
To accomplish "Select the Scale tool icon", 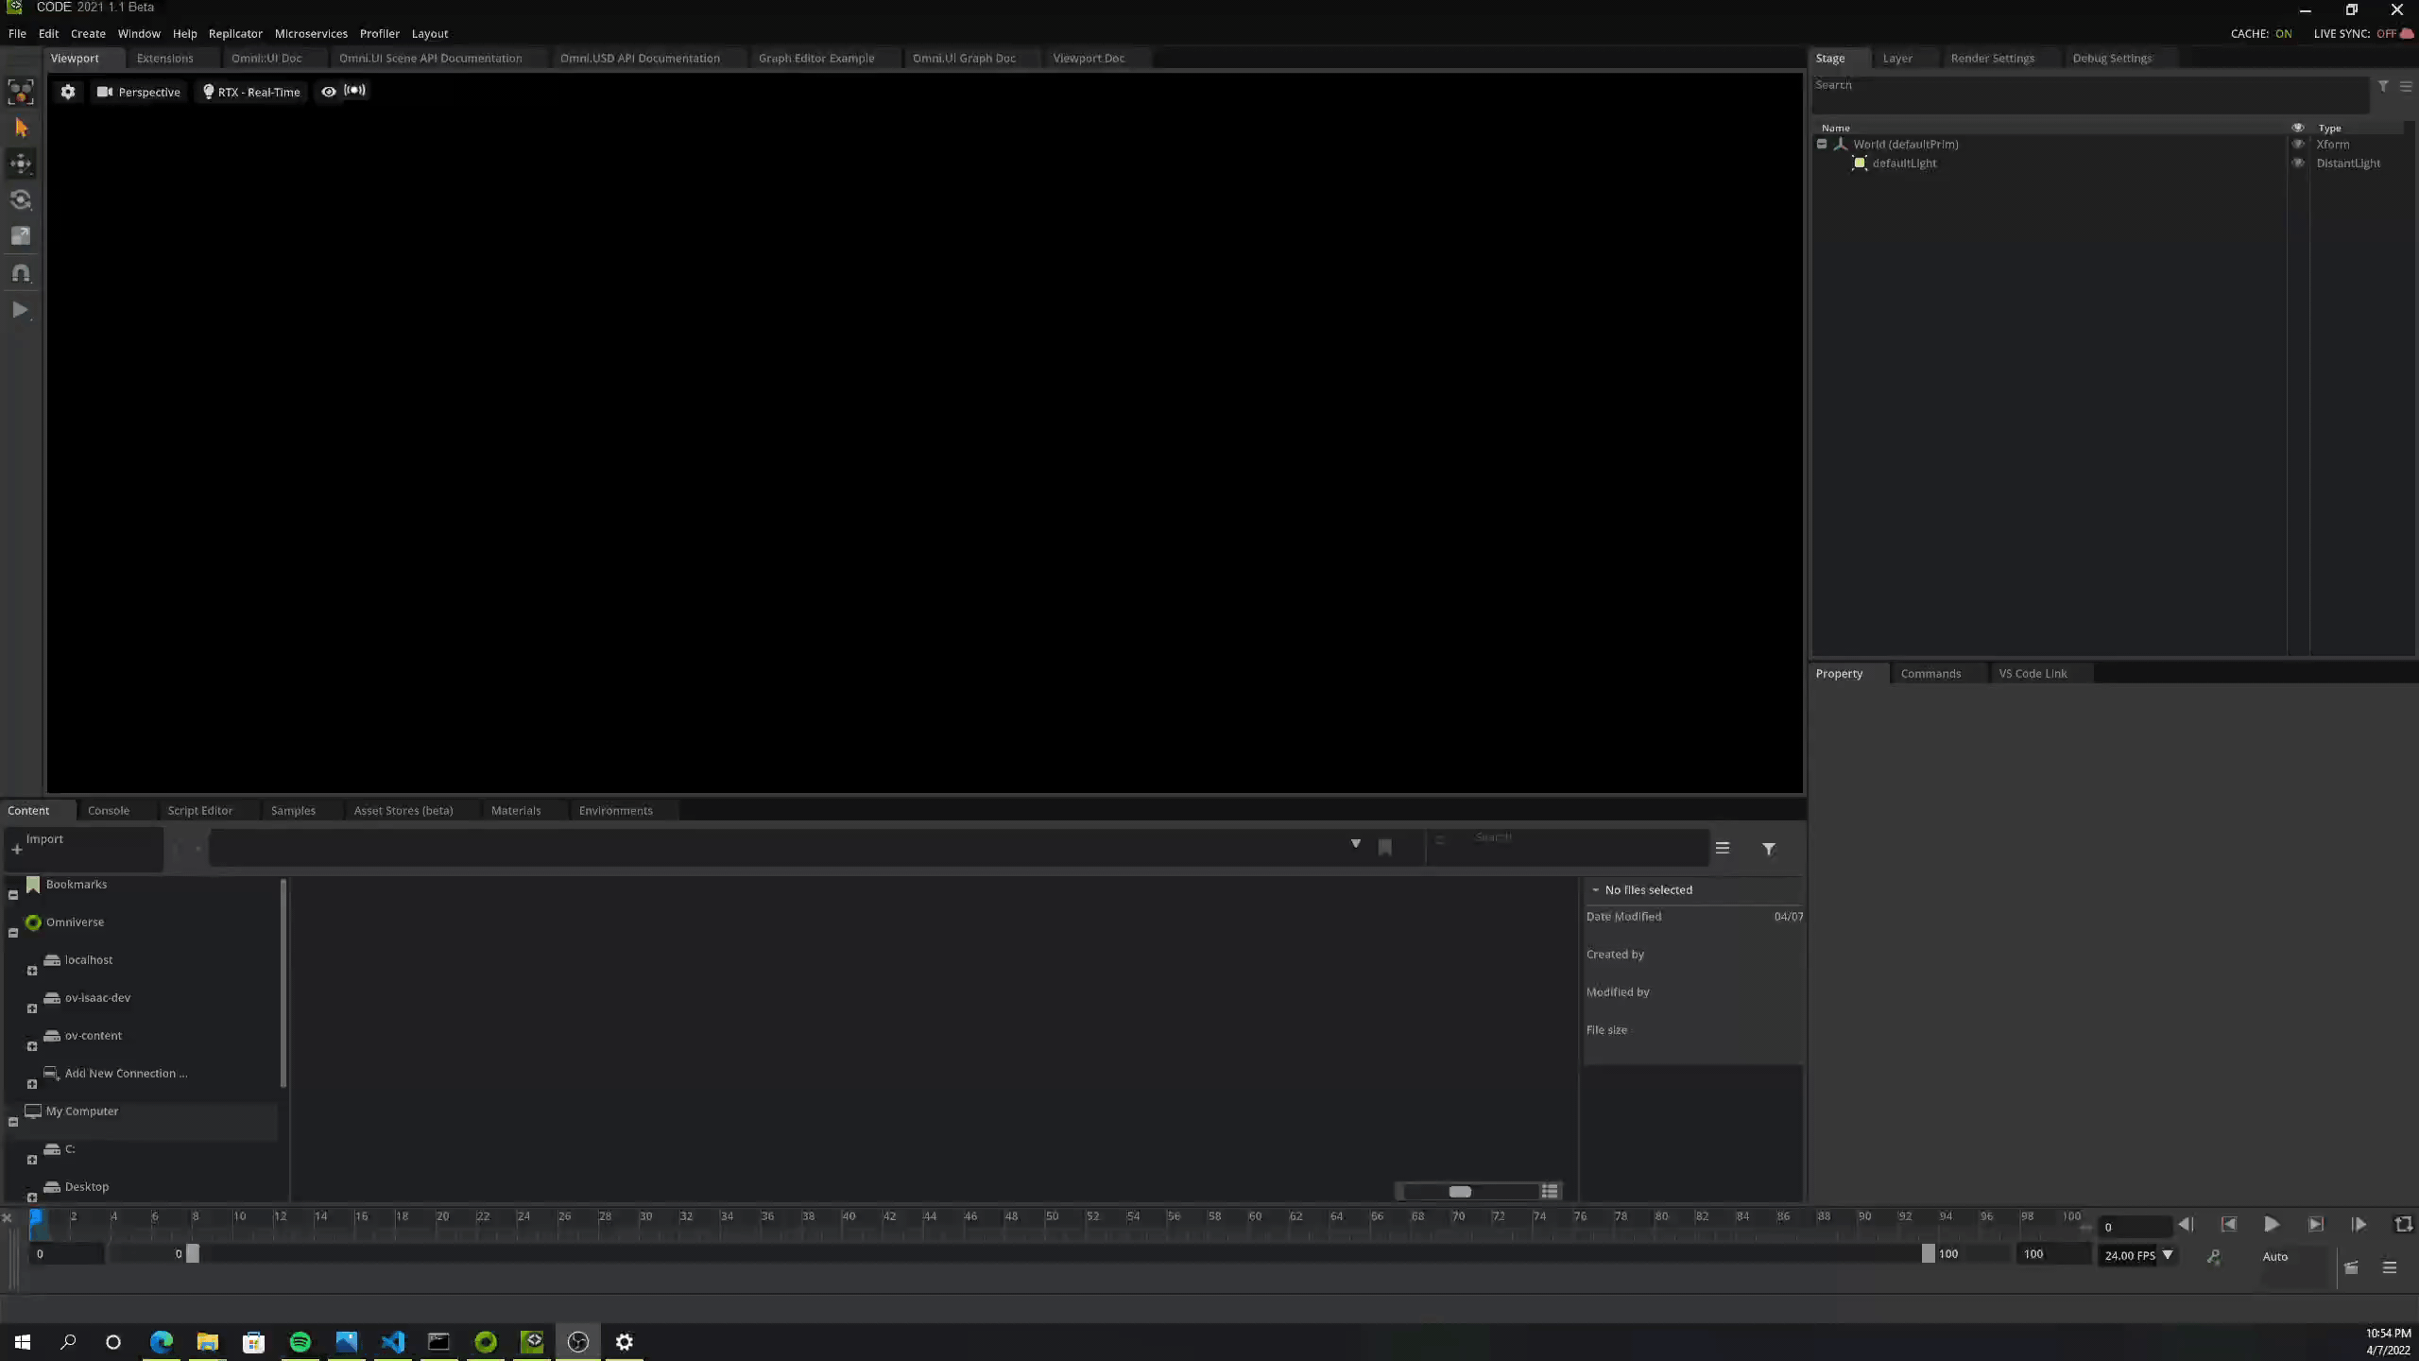I will tap(21, 236).
